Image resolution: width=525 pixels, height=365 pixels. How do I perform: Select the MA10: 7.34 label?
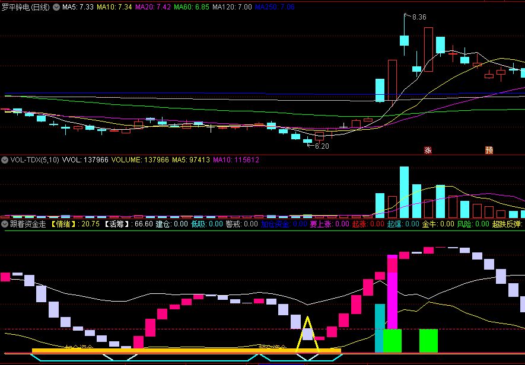pyautogui.click(x=114, y=7)
